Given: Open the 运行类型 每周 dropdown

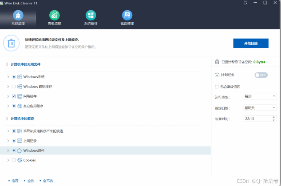Looking at the screenshot, I should 260,96.
